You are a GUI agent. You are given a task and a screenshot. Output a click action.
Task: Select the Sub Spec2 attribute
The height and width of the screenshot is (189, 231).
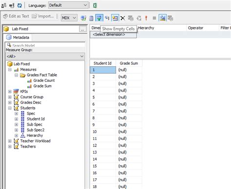(x=36, y=130)
